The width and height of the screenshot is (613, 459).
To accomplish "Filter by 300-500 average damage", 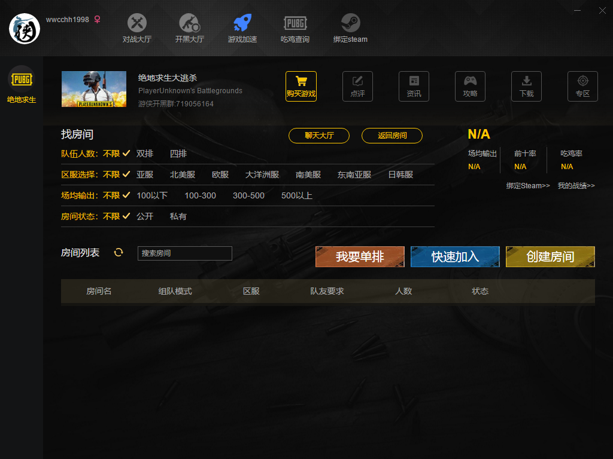I will pyautogui.click(x=248, y=195).
